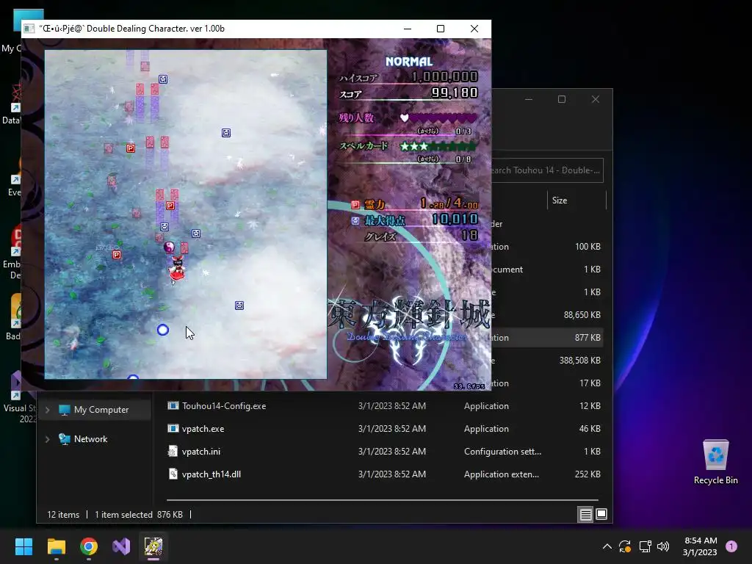
Task: Open the sync status tray icon
Action: [x=624, y=546]
